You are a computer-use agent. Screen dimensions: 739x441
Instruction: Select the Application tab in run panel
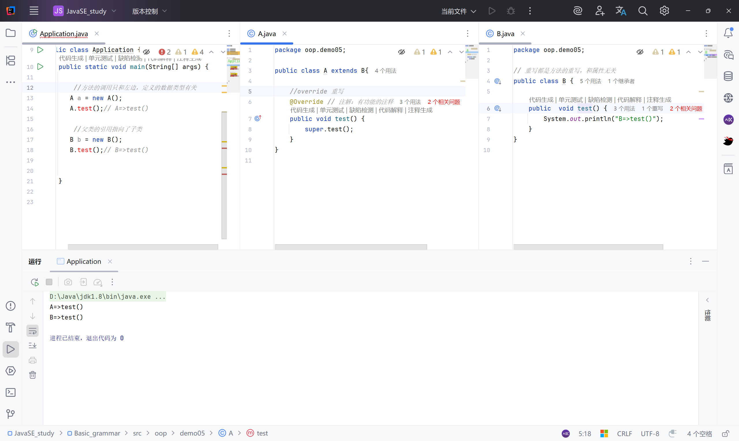83,261
